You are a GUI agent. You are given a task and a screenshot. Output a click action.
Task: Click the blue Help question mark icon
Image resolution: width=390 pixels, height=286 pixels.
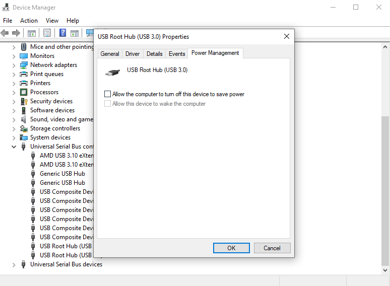click(x=62, y=33)
